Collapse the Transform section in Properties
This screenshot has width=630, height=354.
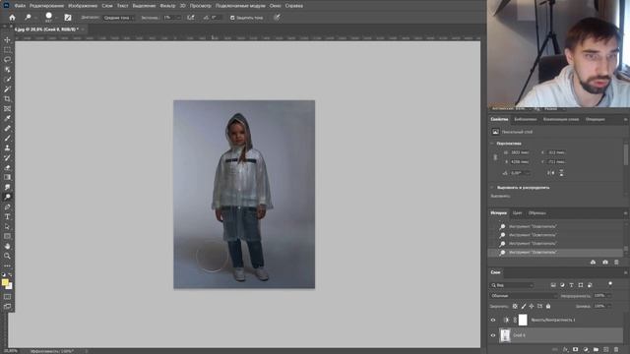coord(492,144)
